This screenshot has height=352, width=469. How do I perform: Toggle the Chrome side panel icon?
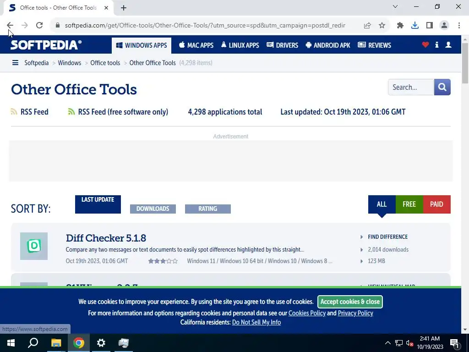click(x=430, y=26)
